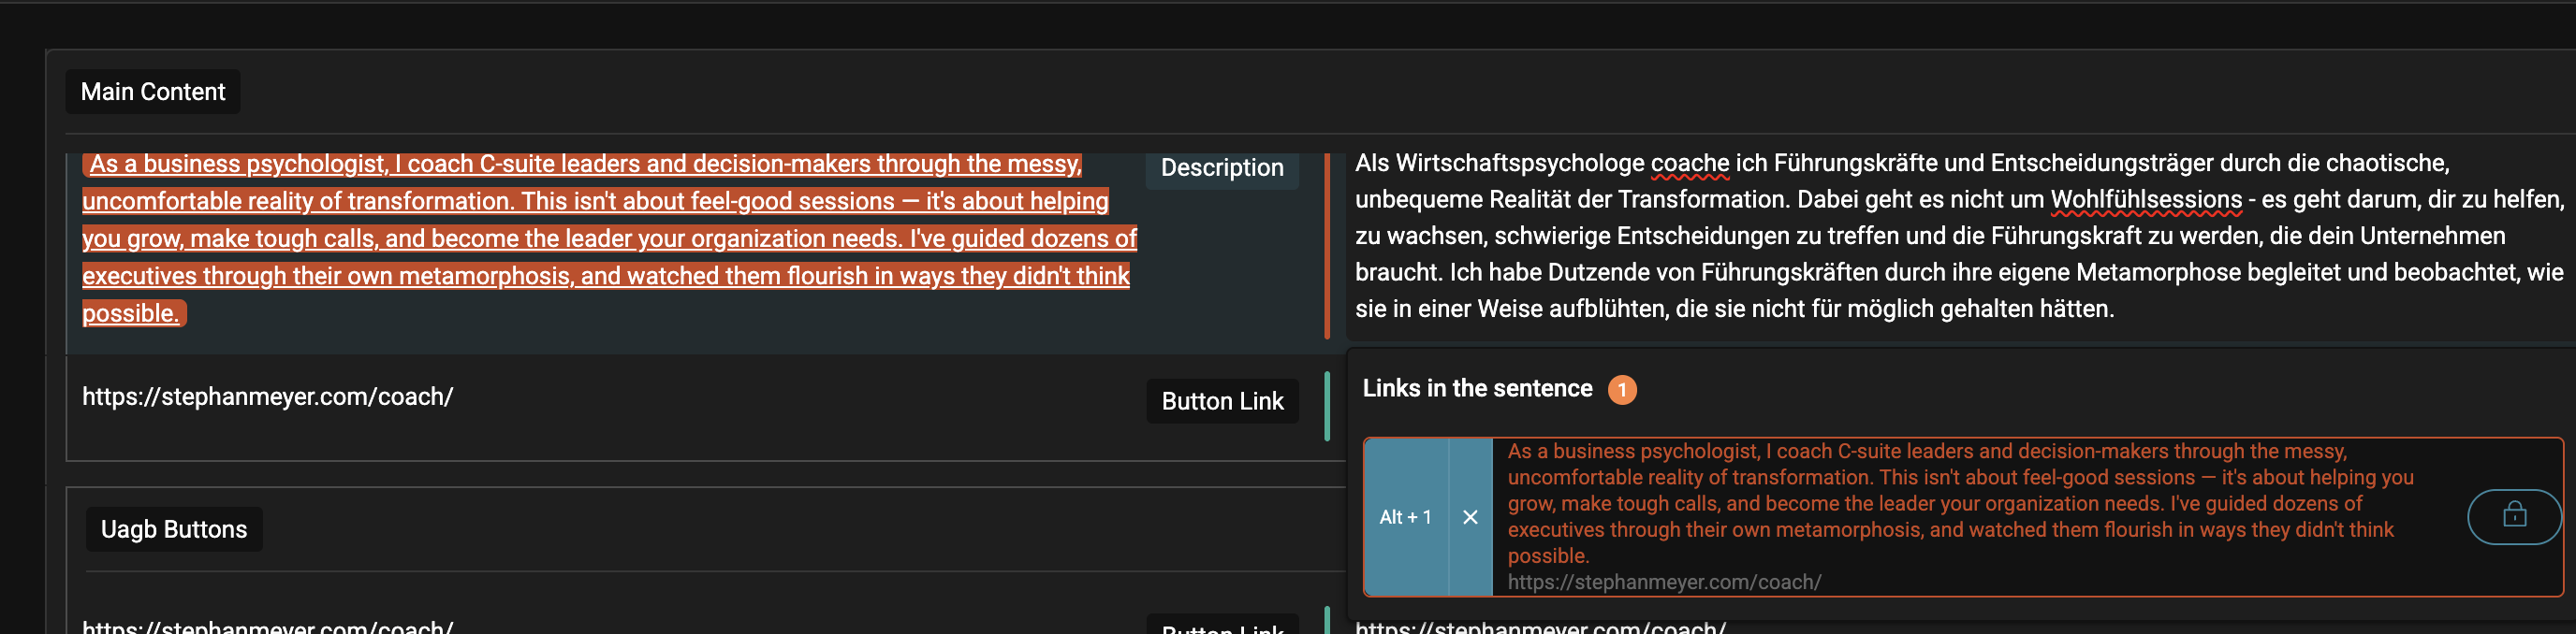Image resolution: width=2576 pixels, height=634 pixels.
Task: Click the translated URL field at the bottom right
Action: click(x=1540, y=626)
